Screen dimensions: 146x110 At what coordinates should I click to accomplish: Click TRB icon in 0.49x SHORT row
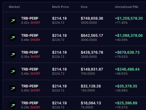coord(13,71)
